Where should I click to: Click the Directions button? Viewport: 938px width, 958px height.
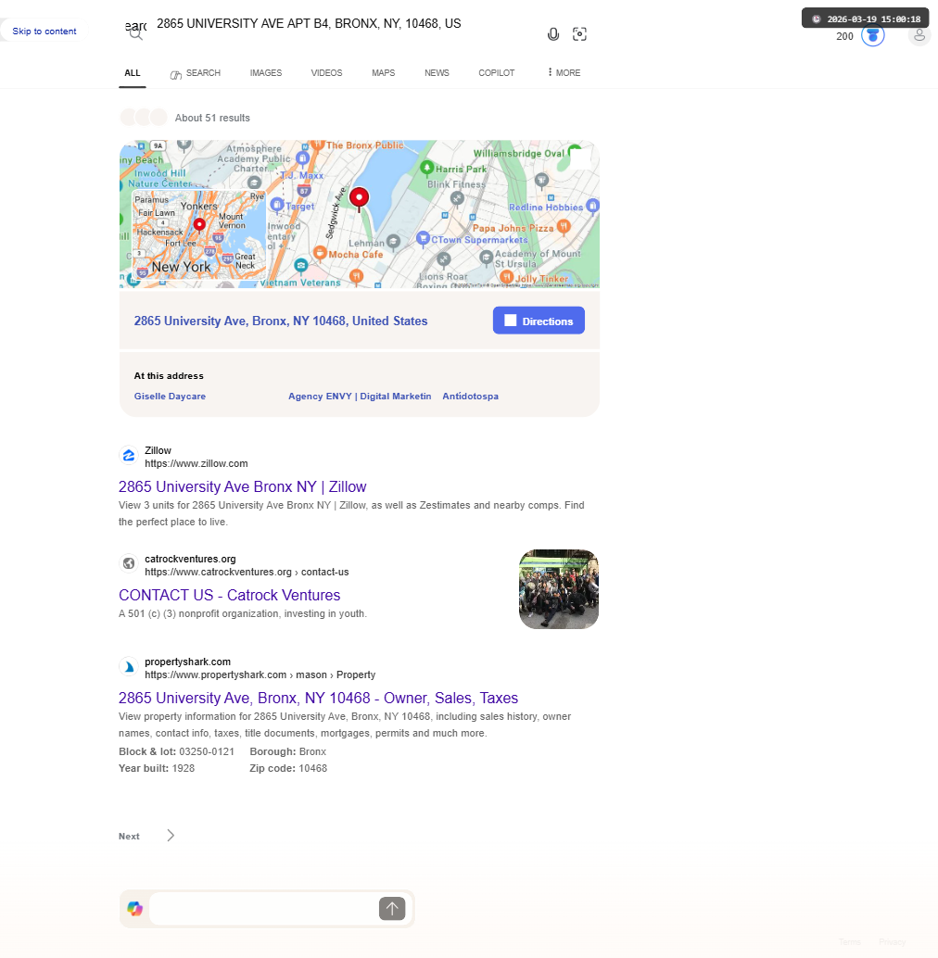click(539, 321)
